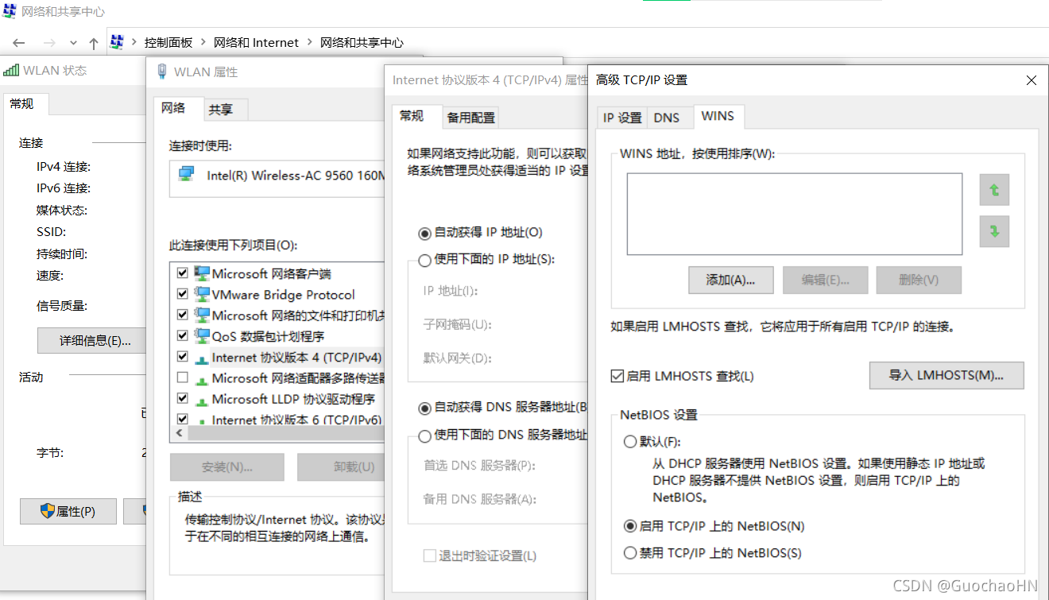Screen dimensions: 1049x600
Task: Click the forward navigation arrow
Action: (x=49, y=43)
